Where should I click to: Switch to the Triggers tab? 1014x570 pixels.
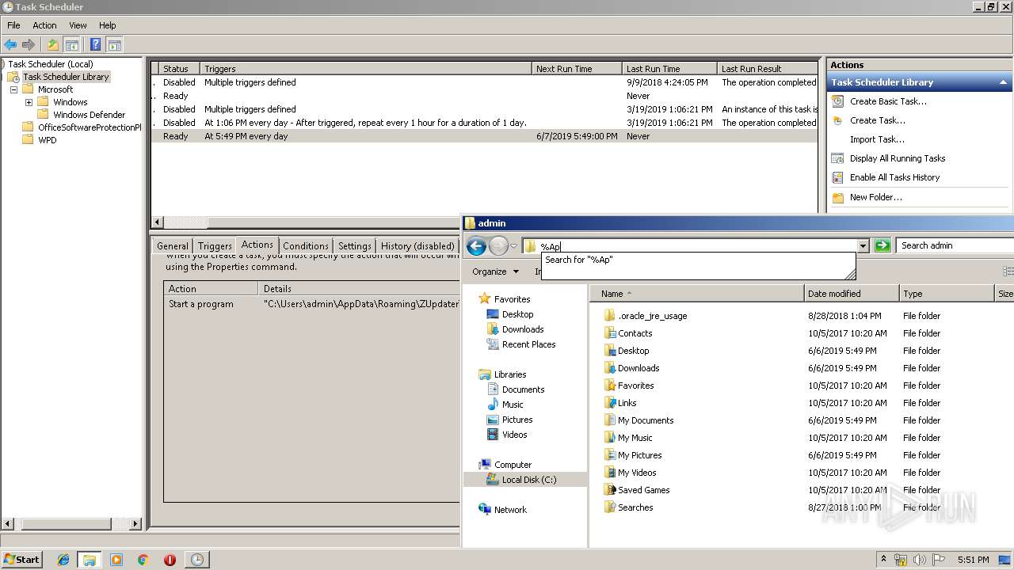tap(215, 246)
